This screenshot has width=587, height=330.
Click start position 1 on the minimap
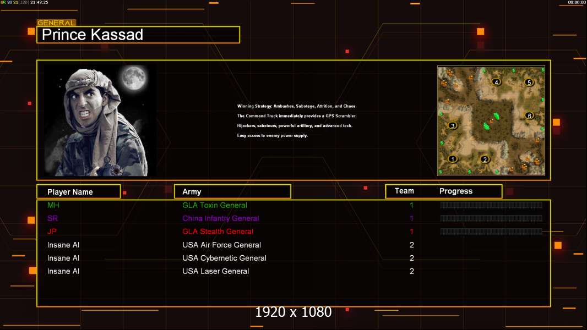click(453, 159)
